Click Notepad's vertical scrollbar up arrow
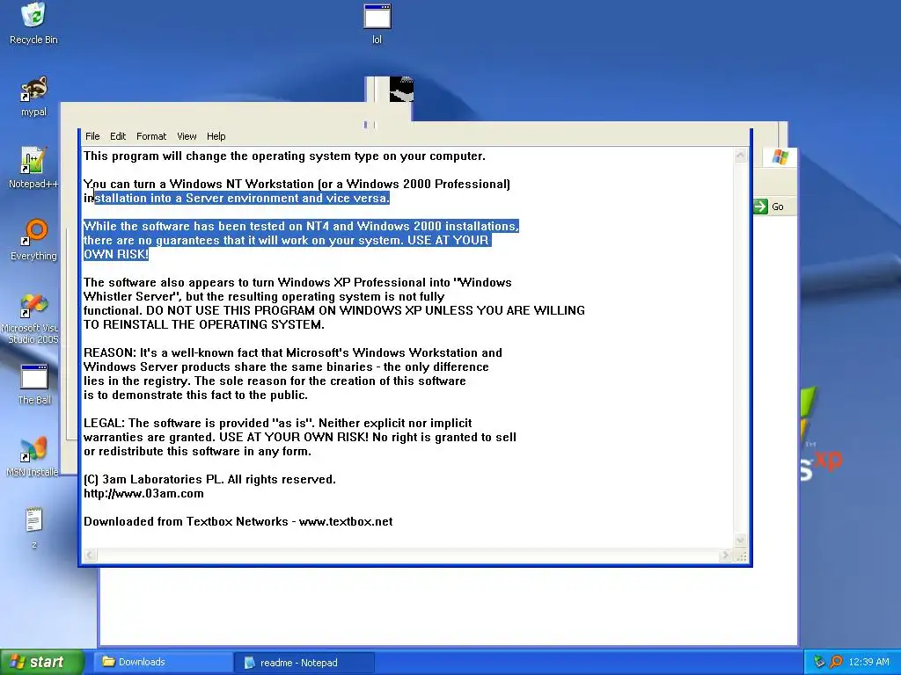Viewport: 901px width, 675px height. pyautogui.click(x=740, y=155)
